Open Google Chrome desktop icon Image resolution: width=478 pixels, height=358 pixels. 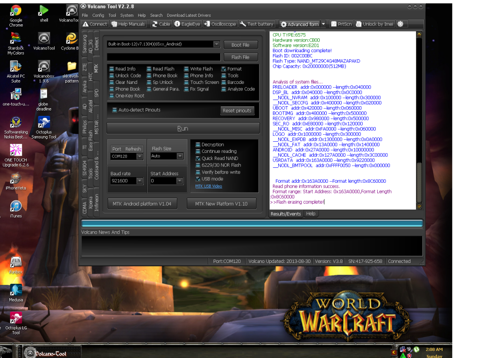(16, 16)
